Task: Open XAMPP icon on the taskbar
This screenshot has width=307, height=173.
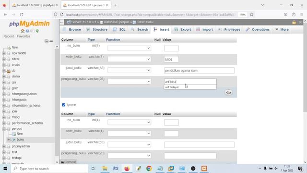Action: 204,169
